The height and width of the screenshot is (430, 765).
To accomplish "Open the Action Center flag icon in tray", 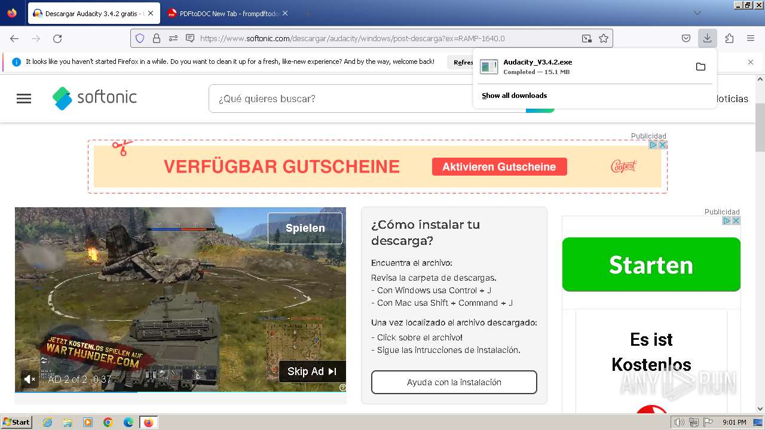I will coord(708,422).
